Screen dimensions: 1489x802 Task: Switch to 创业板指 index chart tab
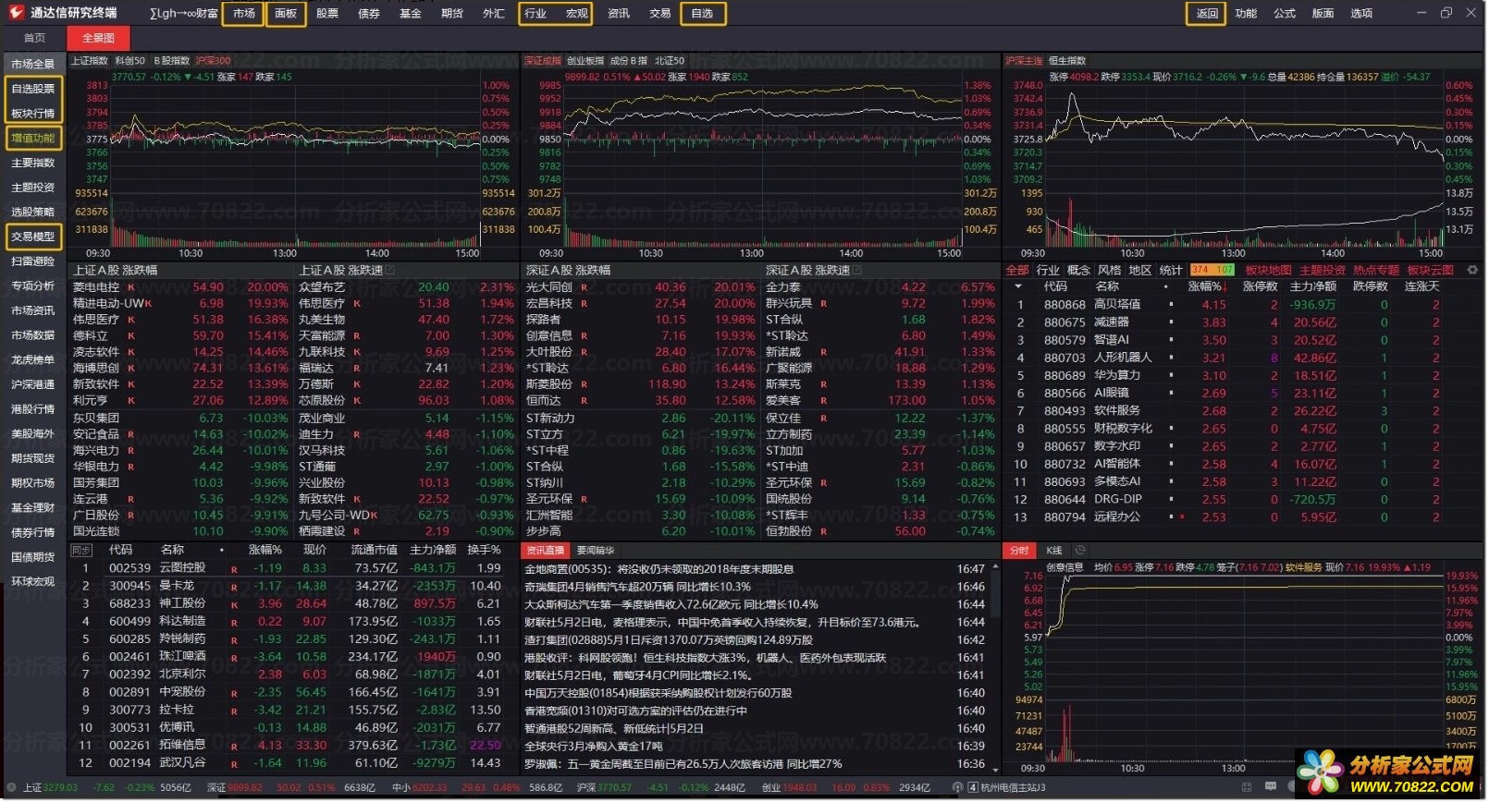pyautogui.click(x=585, y=61)
